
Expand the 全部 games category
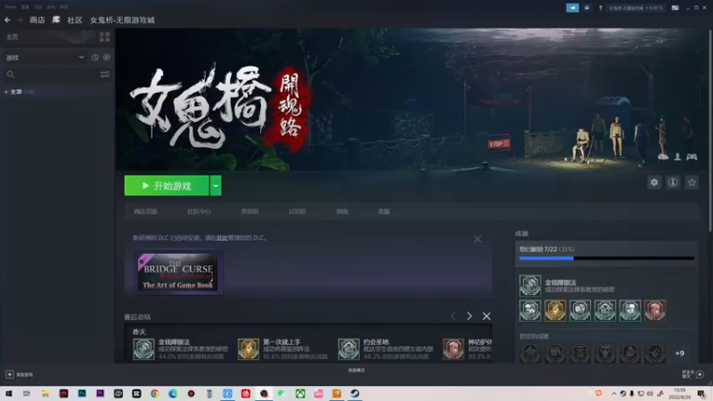tap(18, 92)
